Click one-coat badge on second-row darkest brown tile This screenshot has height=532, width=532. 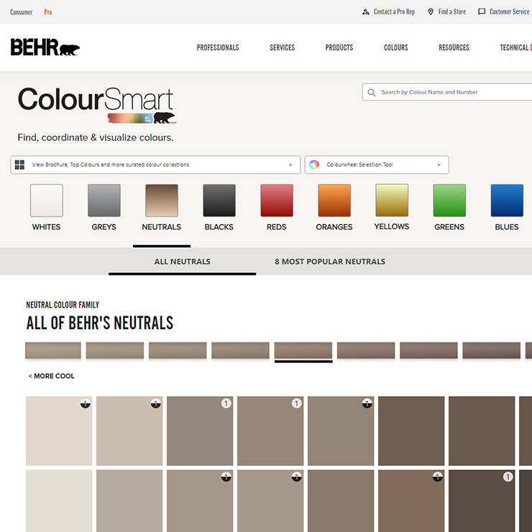[508, 477]
